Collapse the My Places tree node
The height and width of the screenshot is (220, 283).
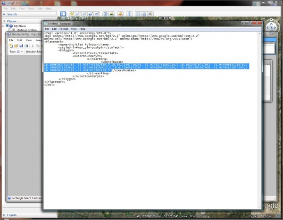click(3, 26)
